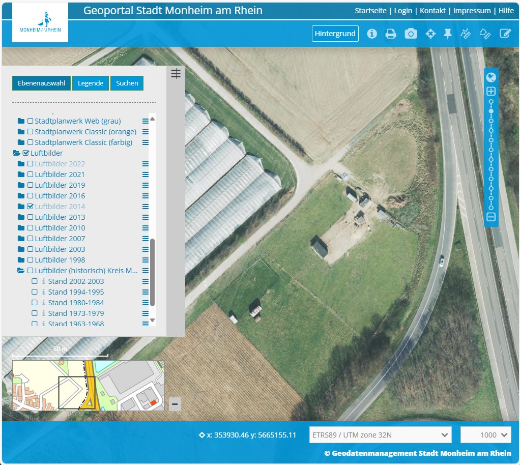The height and width of the screenshot is (465, 520).
Task: Expand the Luftbilder 2013 folder
Action: pos(21,217)
